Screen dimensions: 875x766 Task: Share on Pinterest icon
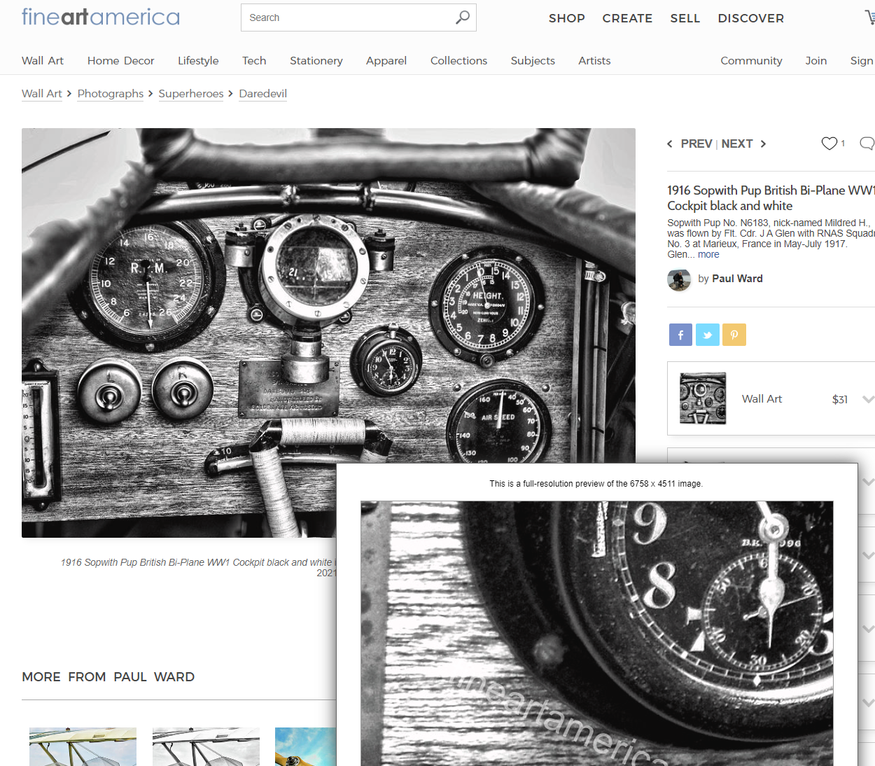coord(734,335)
